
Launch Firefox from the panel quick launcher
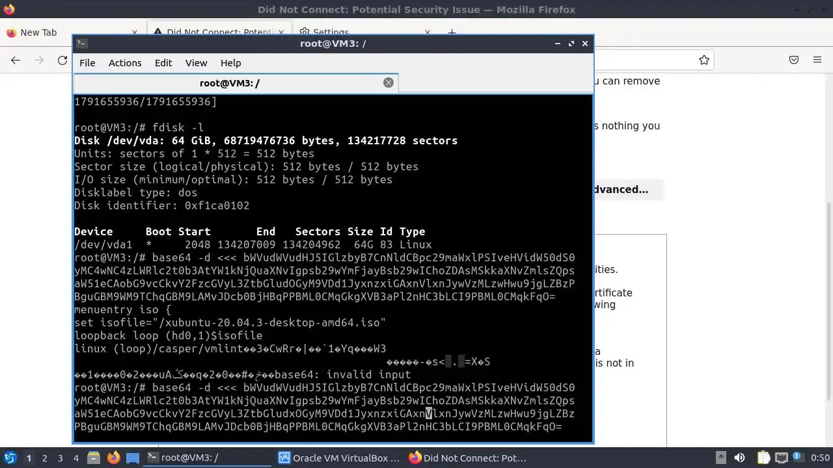[x=113, y=458]
